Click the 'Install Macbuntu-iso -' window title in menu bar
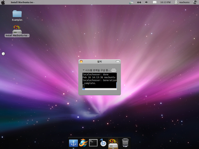Screen dimensions: 199x149 pyautogui.click(x=22, y=2)
